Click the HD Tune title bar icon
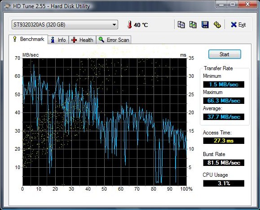 7,6
